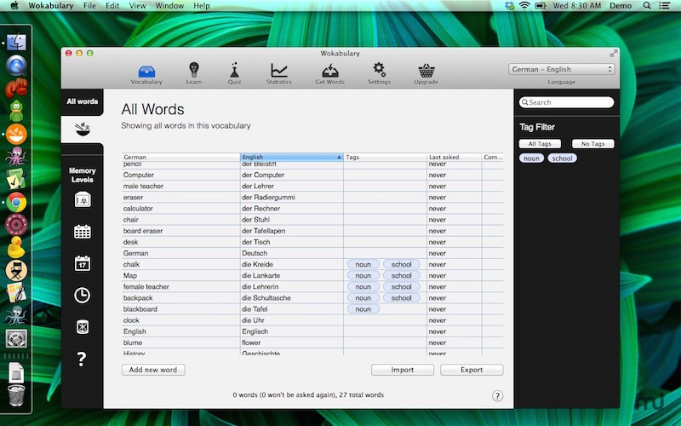Open the Settings gear panel
The width and height of the screenshot is (681, 426).
[x=379, y=74]
